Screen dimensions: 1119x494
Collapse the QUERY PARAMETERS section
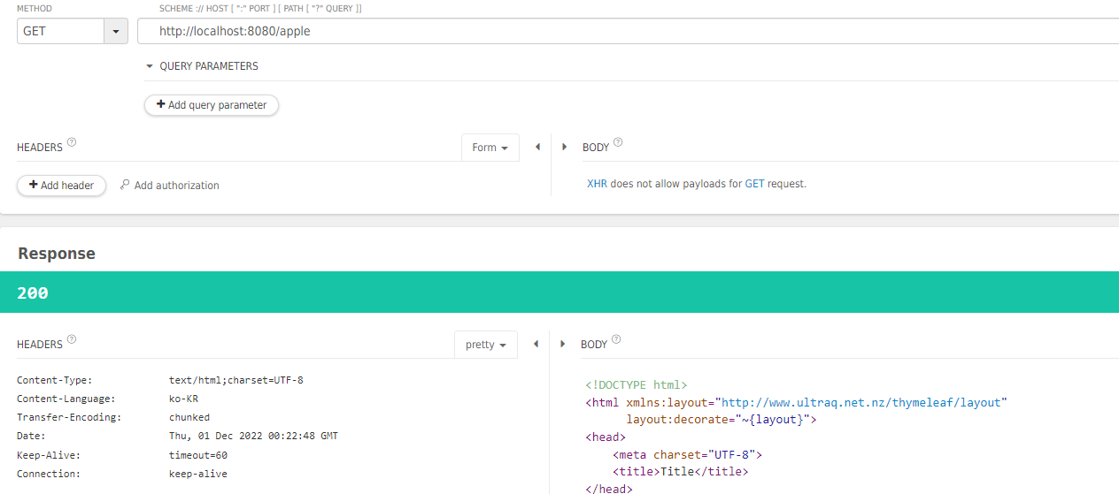point(150,66)
